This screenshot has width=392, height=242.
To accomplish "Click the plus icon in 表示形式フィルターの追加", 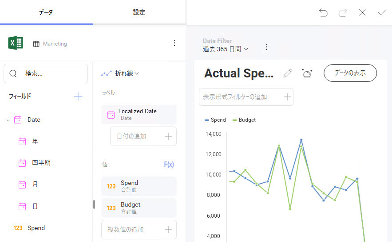I will click(288, 97).
